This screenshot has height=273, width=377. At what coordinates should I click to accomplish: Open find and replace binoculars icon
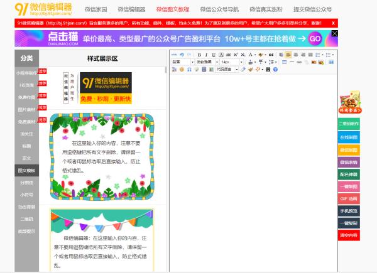[x=268, y=70]
